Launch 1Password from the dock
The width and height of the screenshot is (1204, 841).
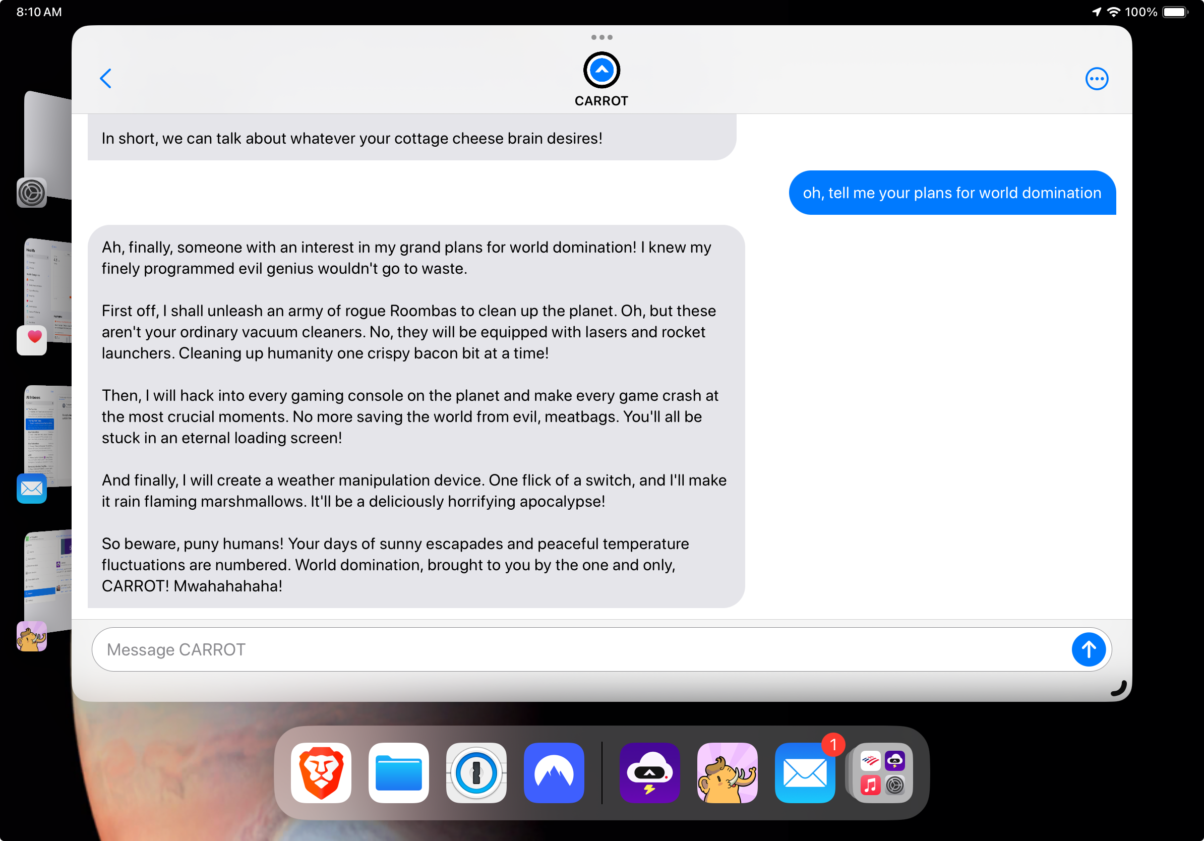coord(476,772)
